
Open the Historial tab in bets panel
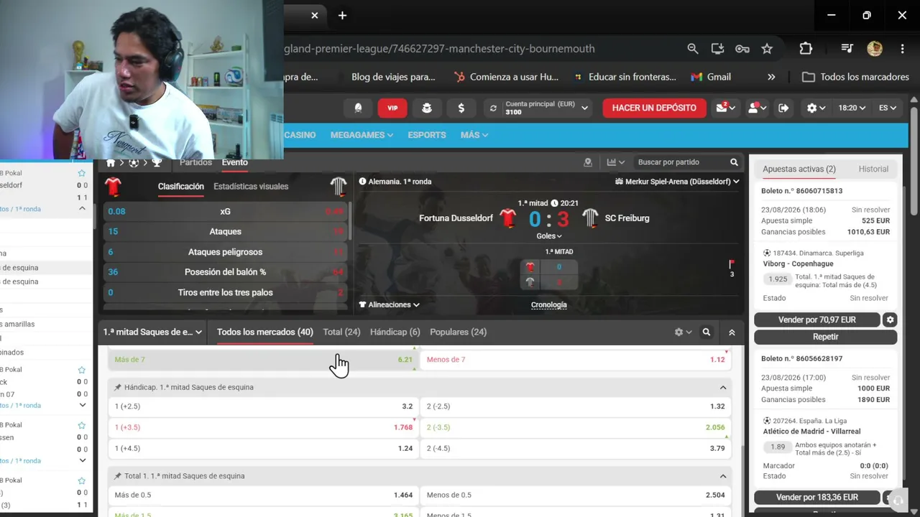coord(873,169)
